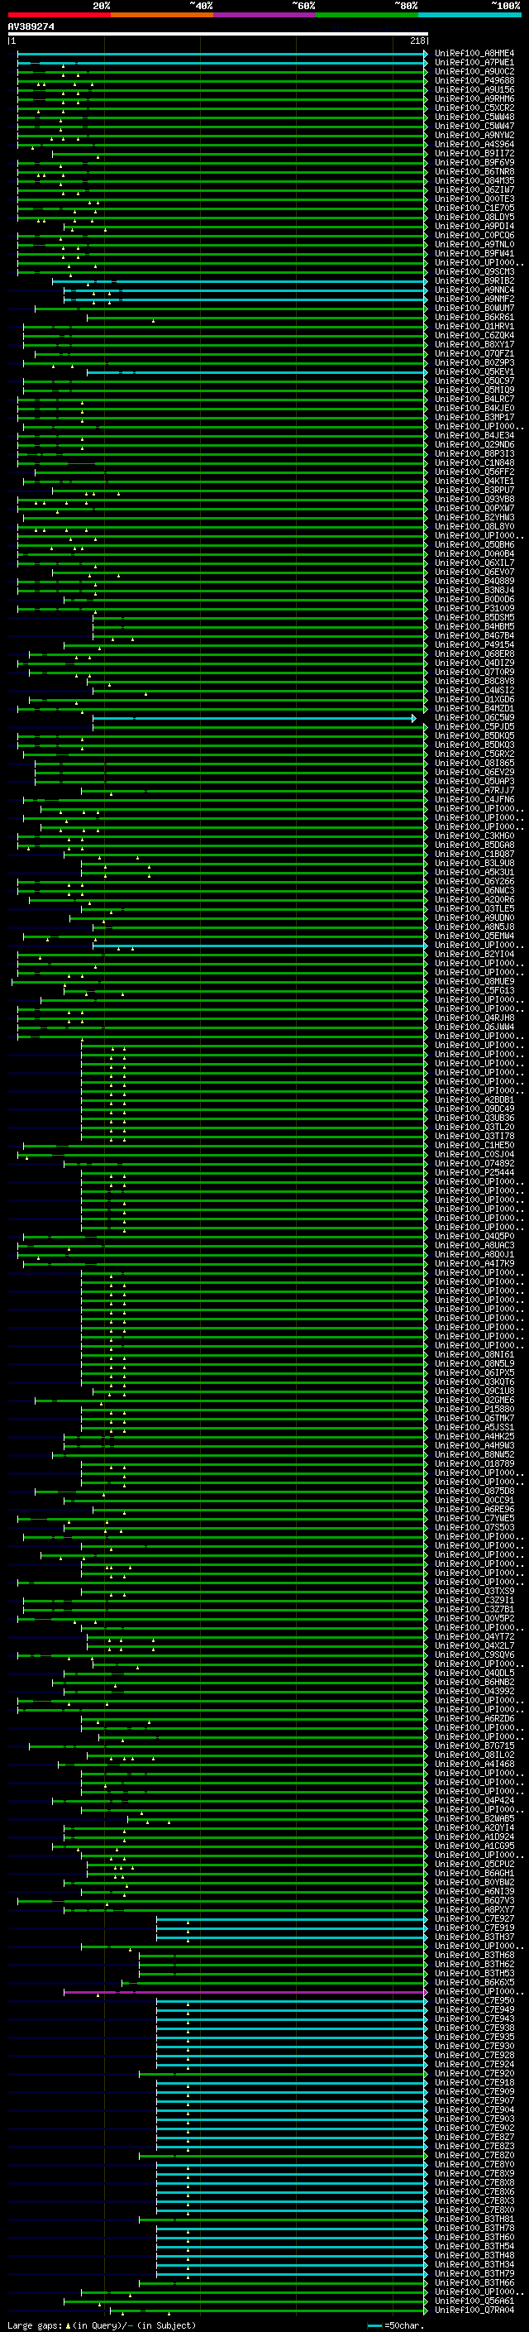Screen dimensions: 529x2332
Task: Click the cyan alignment bar for Q6C5W9
Action: [253, 718]
